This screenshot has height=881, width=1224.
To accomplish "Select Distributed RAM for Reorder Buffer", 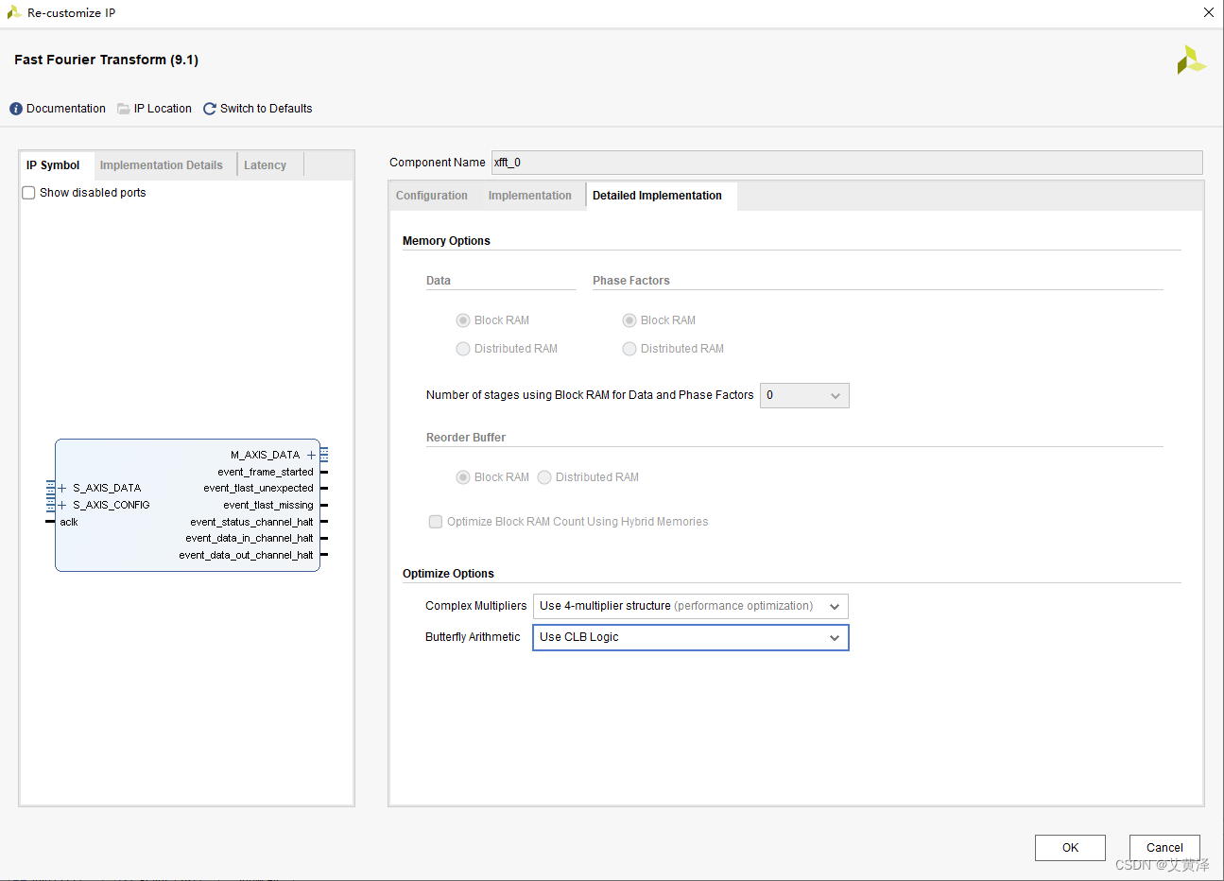I will (544, 477).
